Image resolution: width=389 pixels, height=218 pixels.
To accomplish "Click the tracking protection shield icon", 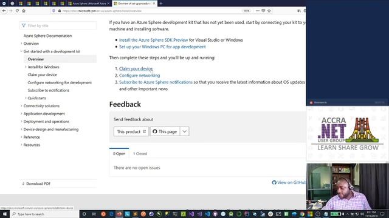I will (x=53, y=11).
